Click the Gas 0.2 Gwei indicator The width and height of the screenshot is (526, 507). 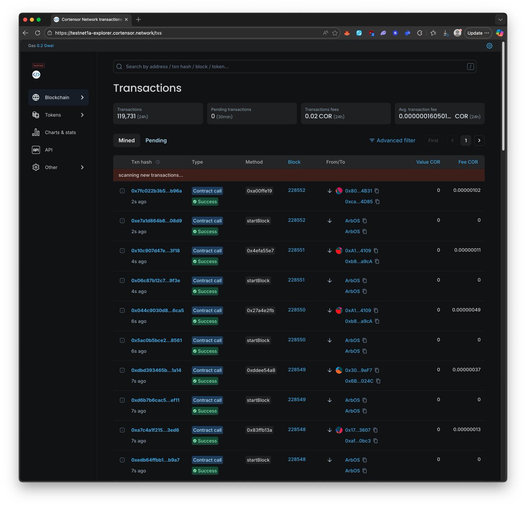tap(41, 46)
